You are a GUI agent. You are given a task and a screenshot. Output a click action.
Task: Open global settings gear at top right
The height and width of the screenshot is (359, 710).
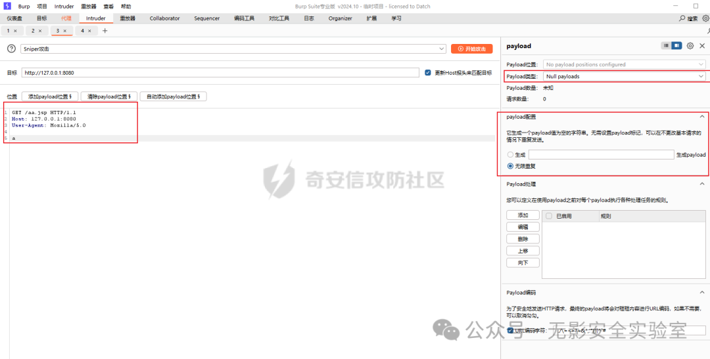click(705, 18)
